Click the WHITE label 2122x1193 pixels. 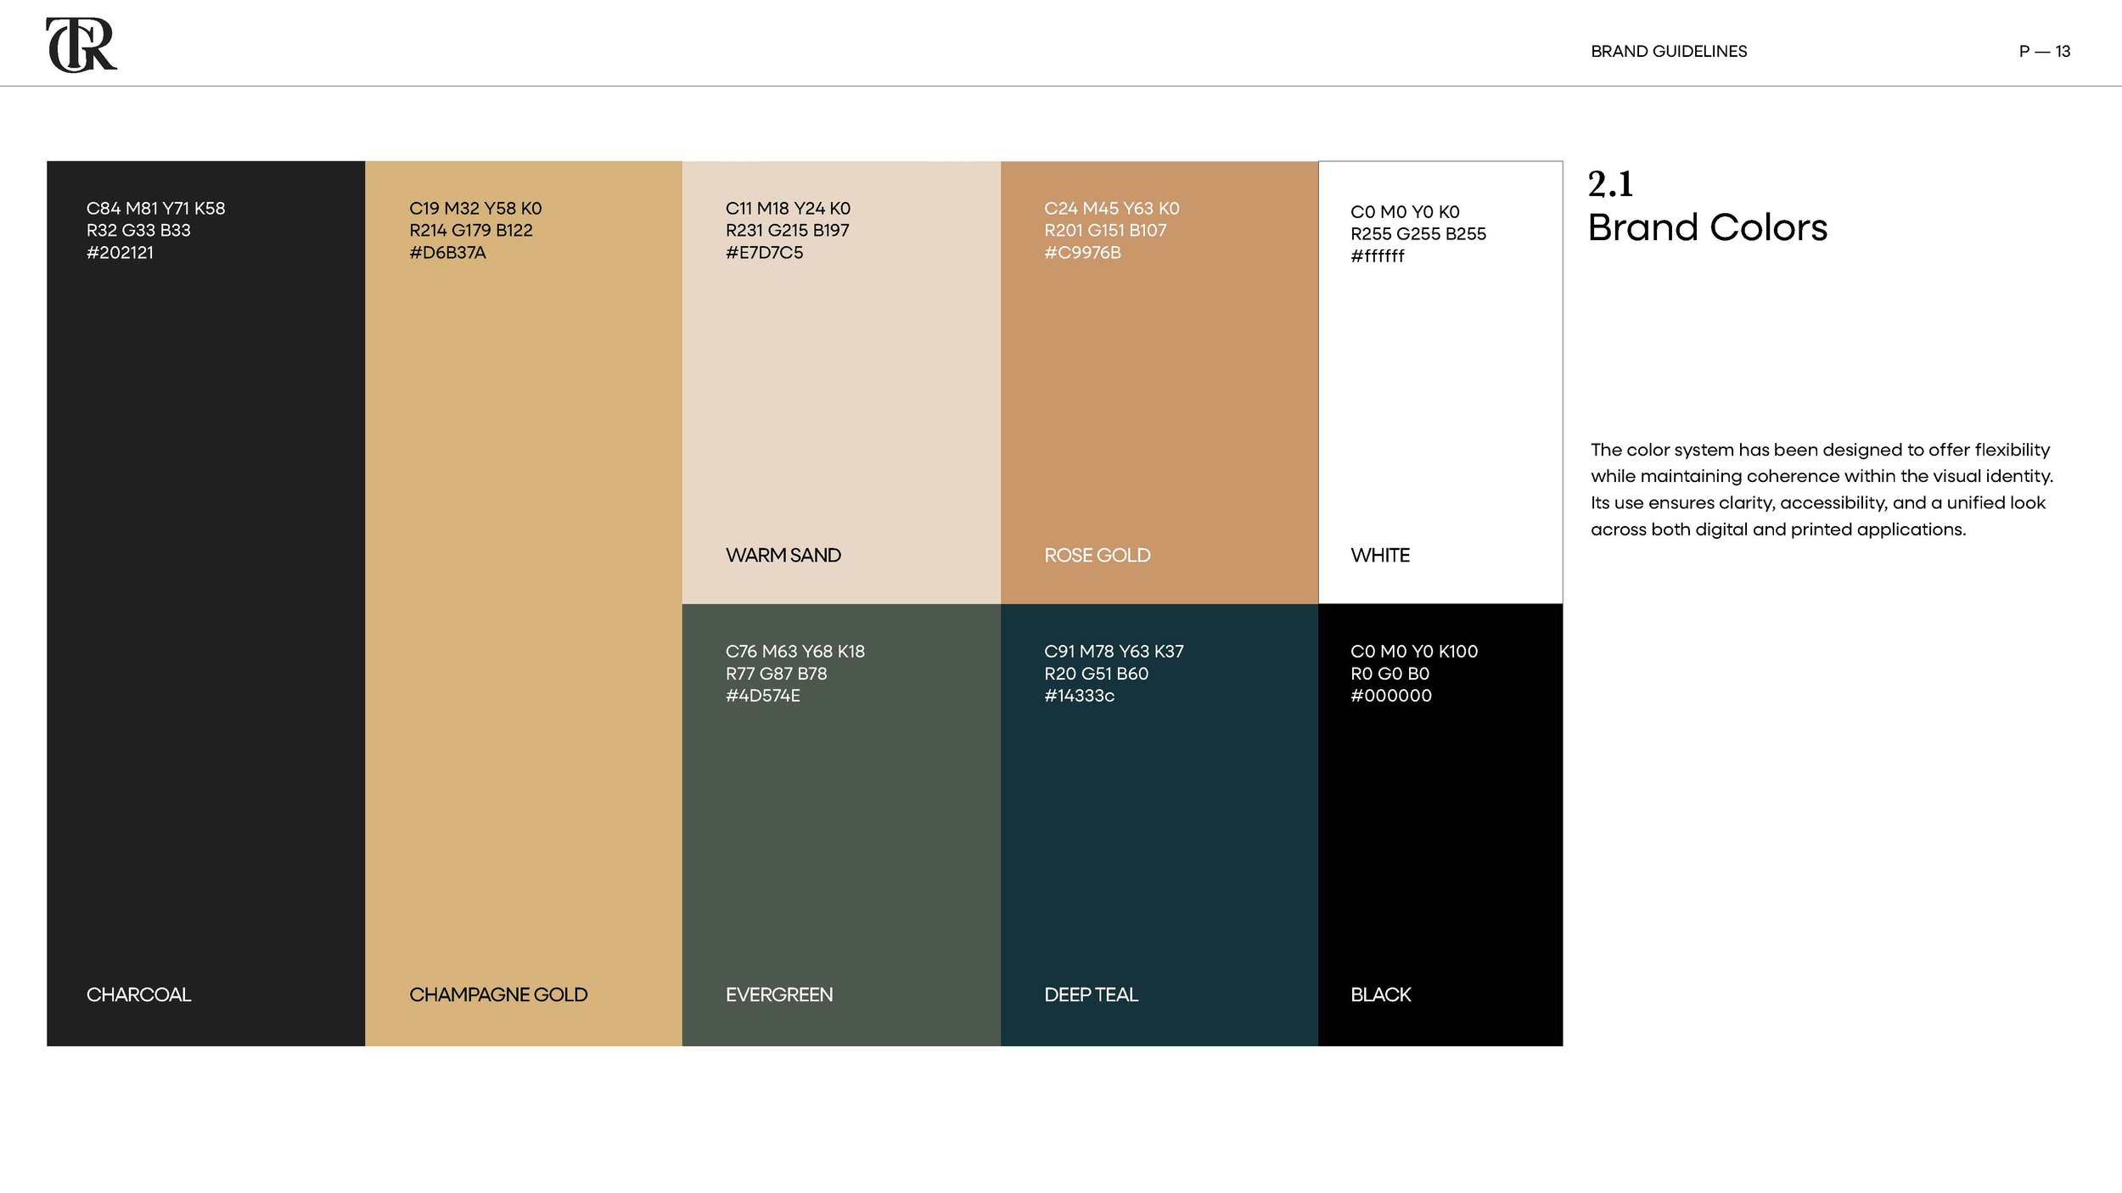click(x=1380, y=556)
